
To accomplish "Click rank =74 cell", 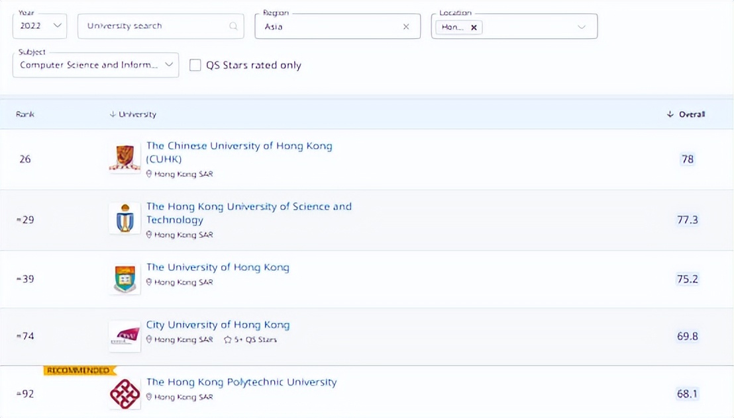I will pyautogui.click(x=25, y=336).
